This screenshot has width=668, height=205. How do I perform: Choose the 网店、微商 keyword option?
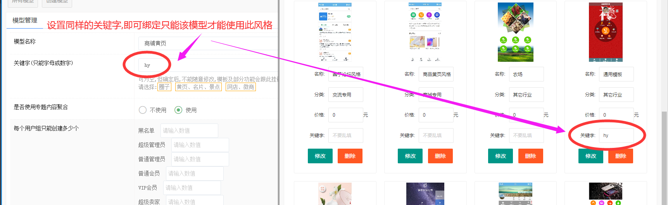click(x=240, y=87)
